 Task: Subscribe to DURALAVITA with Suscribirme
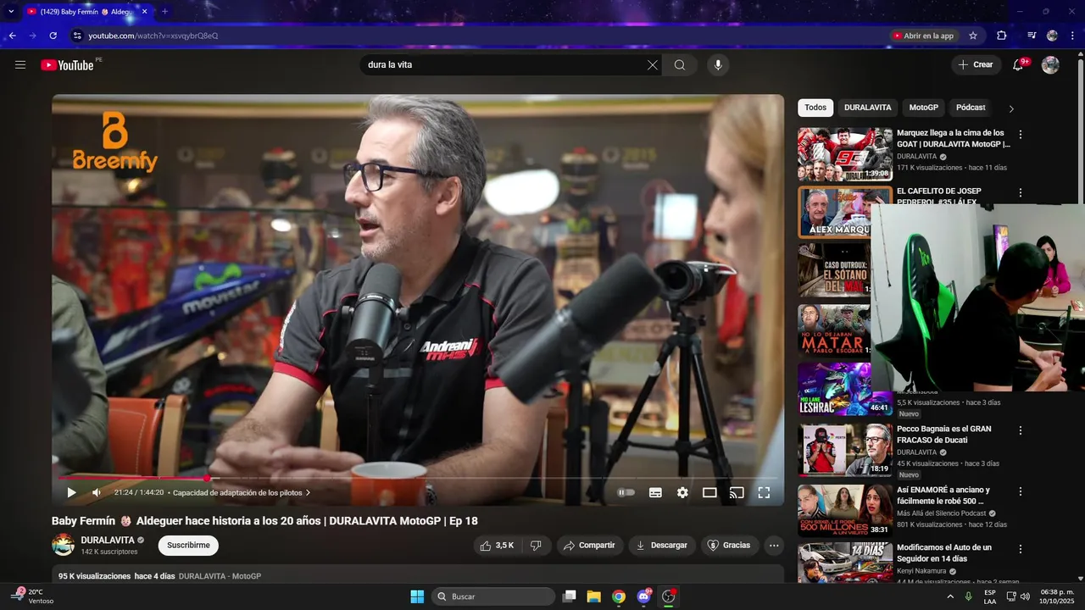click(x=188, y=546)
